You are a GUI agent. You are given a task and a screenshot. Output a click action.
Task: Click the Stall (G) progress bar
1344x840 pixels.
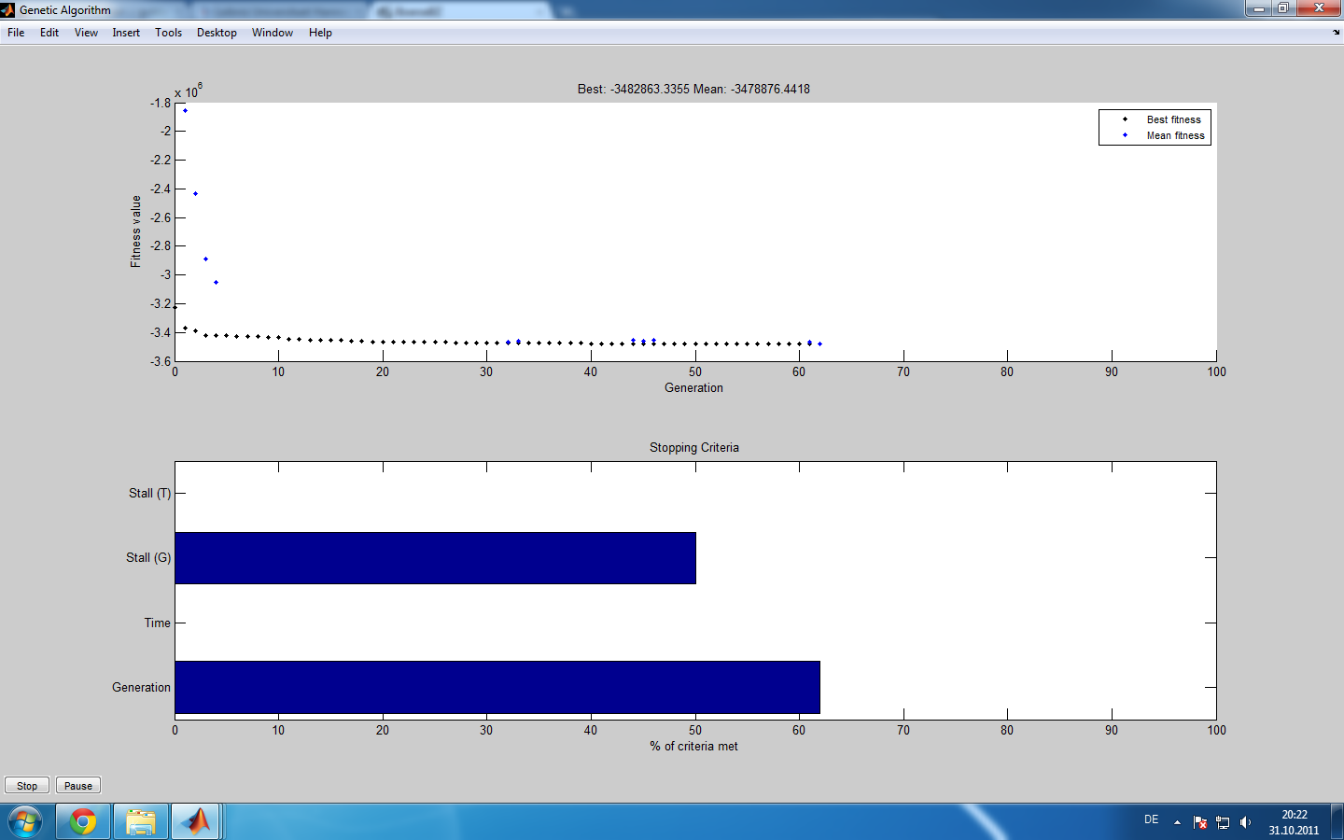click(x=435, y=558)
